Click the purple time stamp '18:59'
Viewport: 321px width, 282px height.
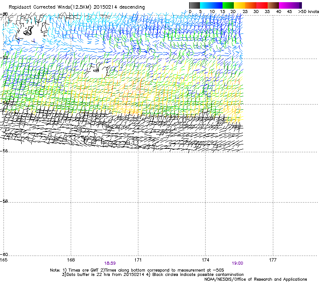[x=110, y=263]
